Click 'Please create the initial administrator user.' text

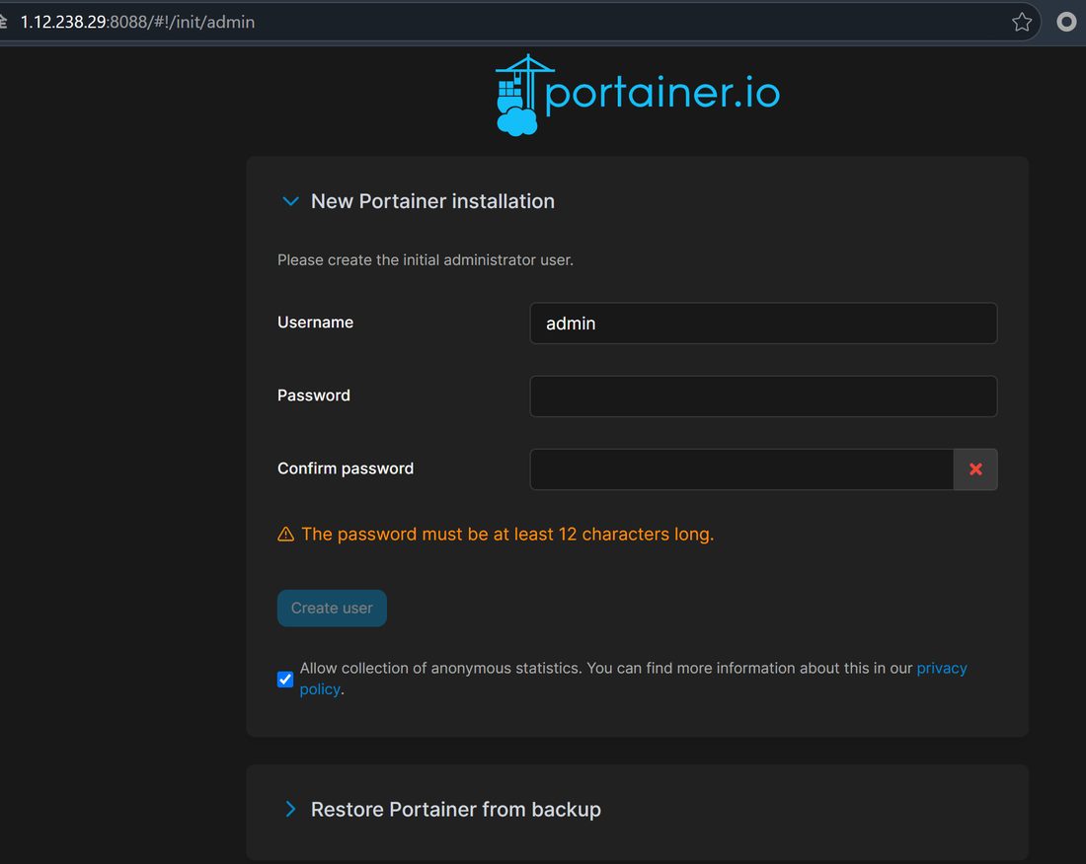coord(426,260)
